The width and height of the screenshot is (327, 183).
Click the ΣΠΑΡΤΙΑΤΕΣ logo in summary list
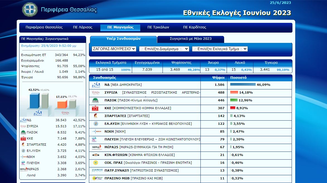coord(23,145)
